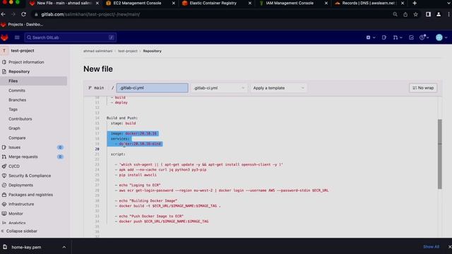Screen dimensions: 452x254
Task: Click the browser zoom magnifier icon
Action: [x=395, y=14]
